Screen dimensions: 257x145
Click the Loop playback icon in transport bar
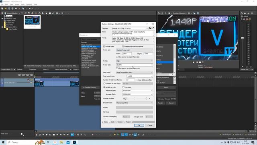(x=40, y=135)
